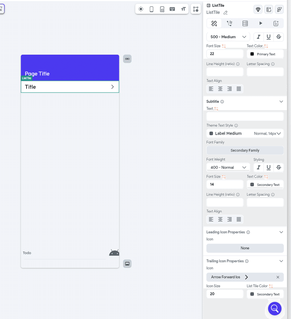The height and width of the screenshot is (319, 291).
Task: Open the search help floating button
Action: 275,308
